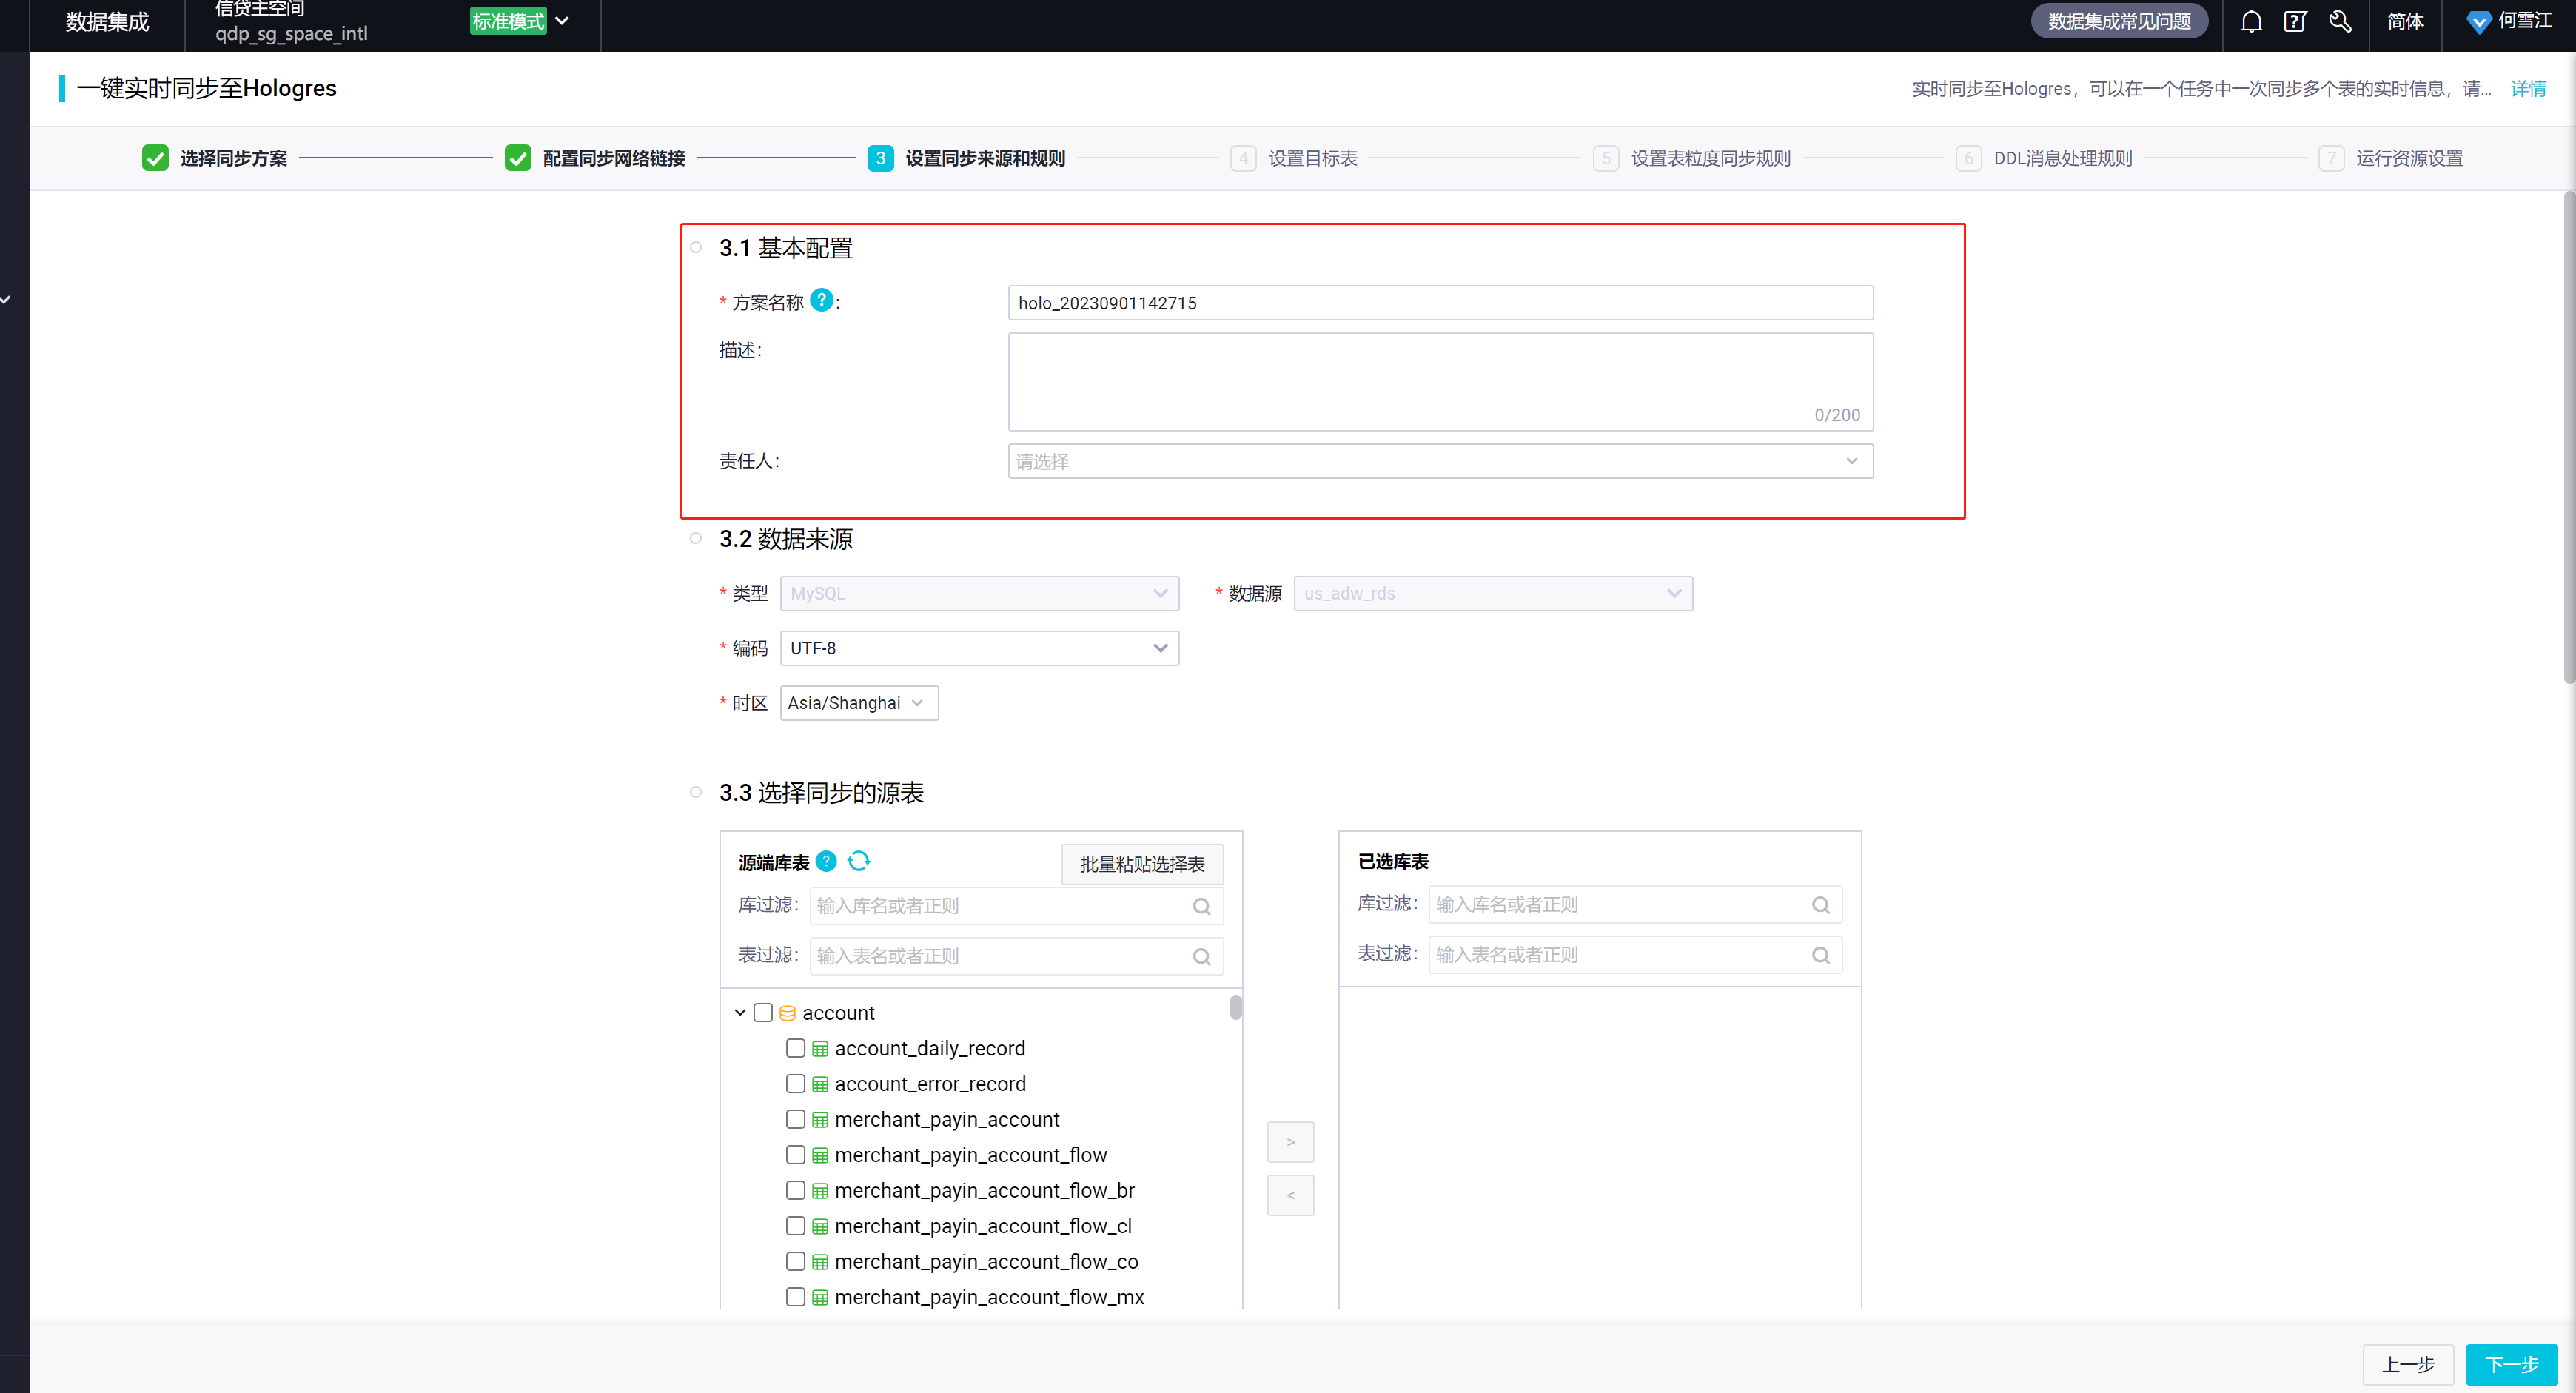Image resolution: width=2576 pixels, height=1393 pixels.
Task: Click the 方案名称 input field
Action: (1439, 303)
